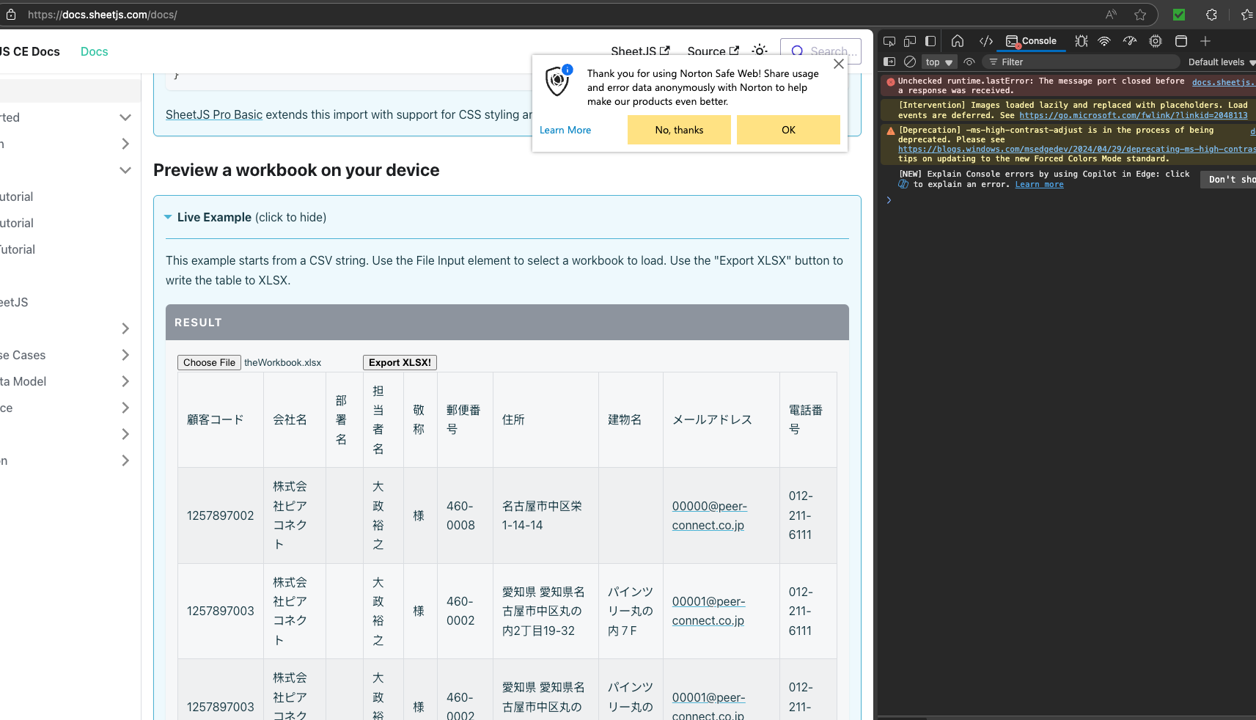Open the Memory chip icon in DevTools

pyautogui.click(x=1156, y=41)
